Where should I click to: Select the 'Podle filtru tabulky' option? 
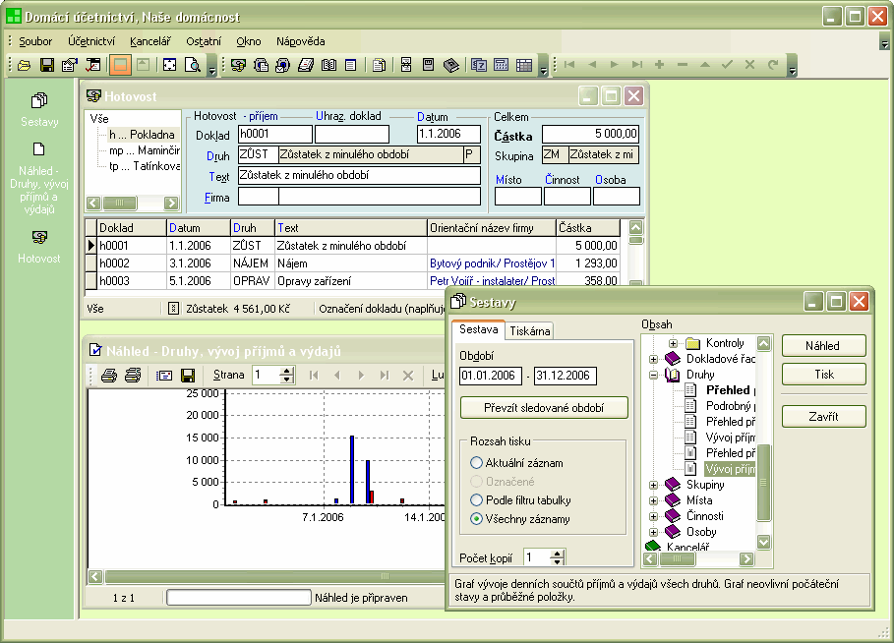[x=477, y=500]
